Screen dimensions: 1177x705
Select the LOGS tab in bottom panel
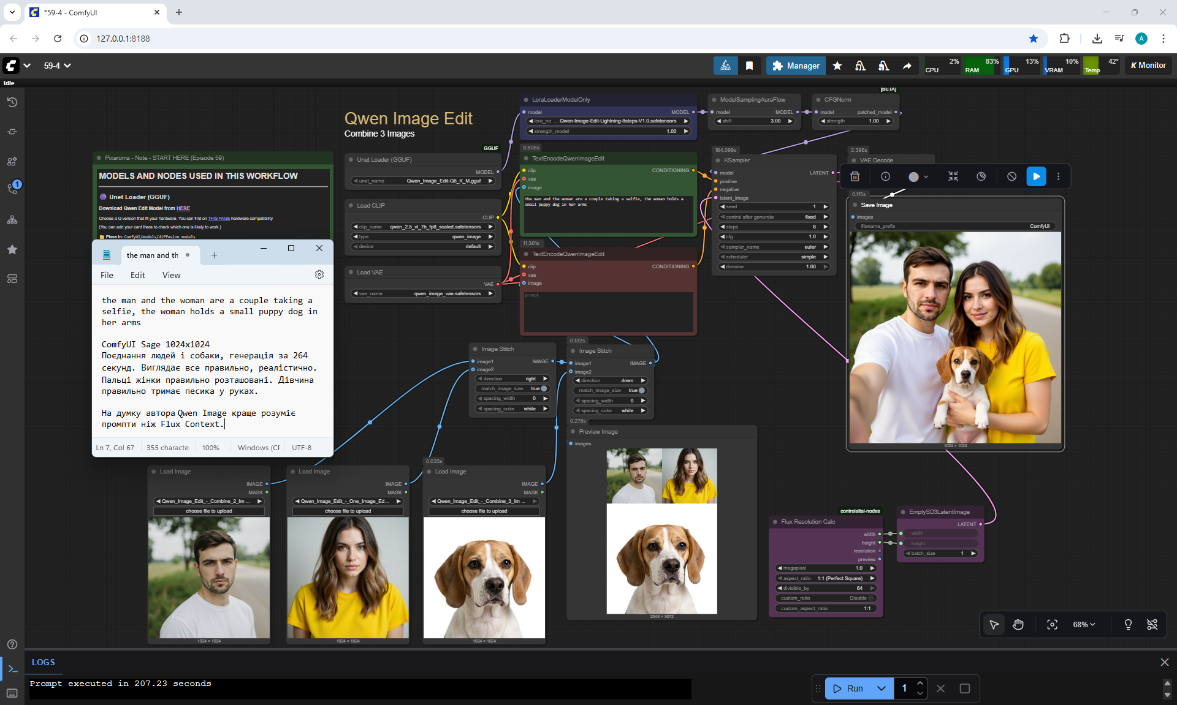43,662
